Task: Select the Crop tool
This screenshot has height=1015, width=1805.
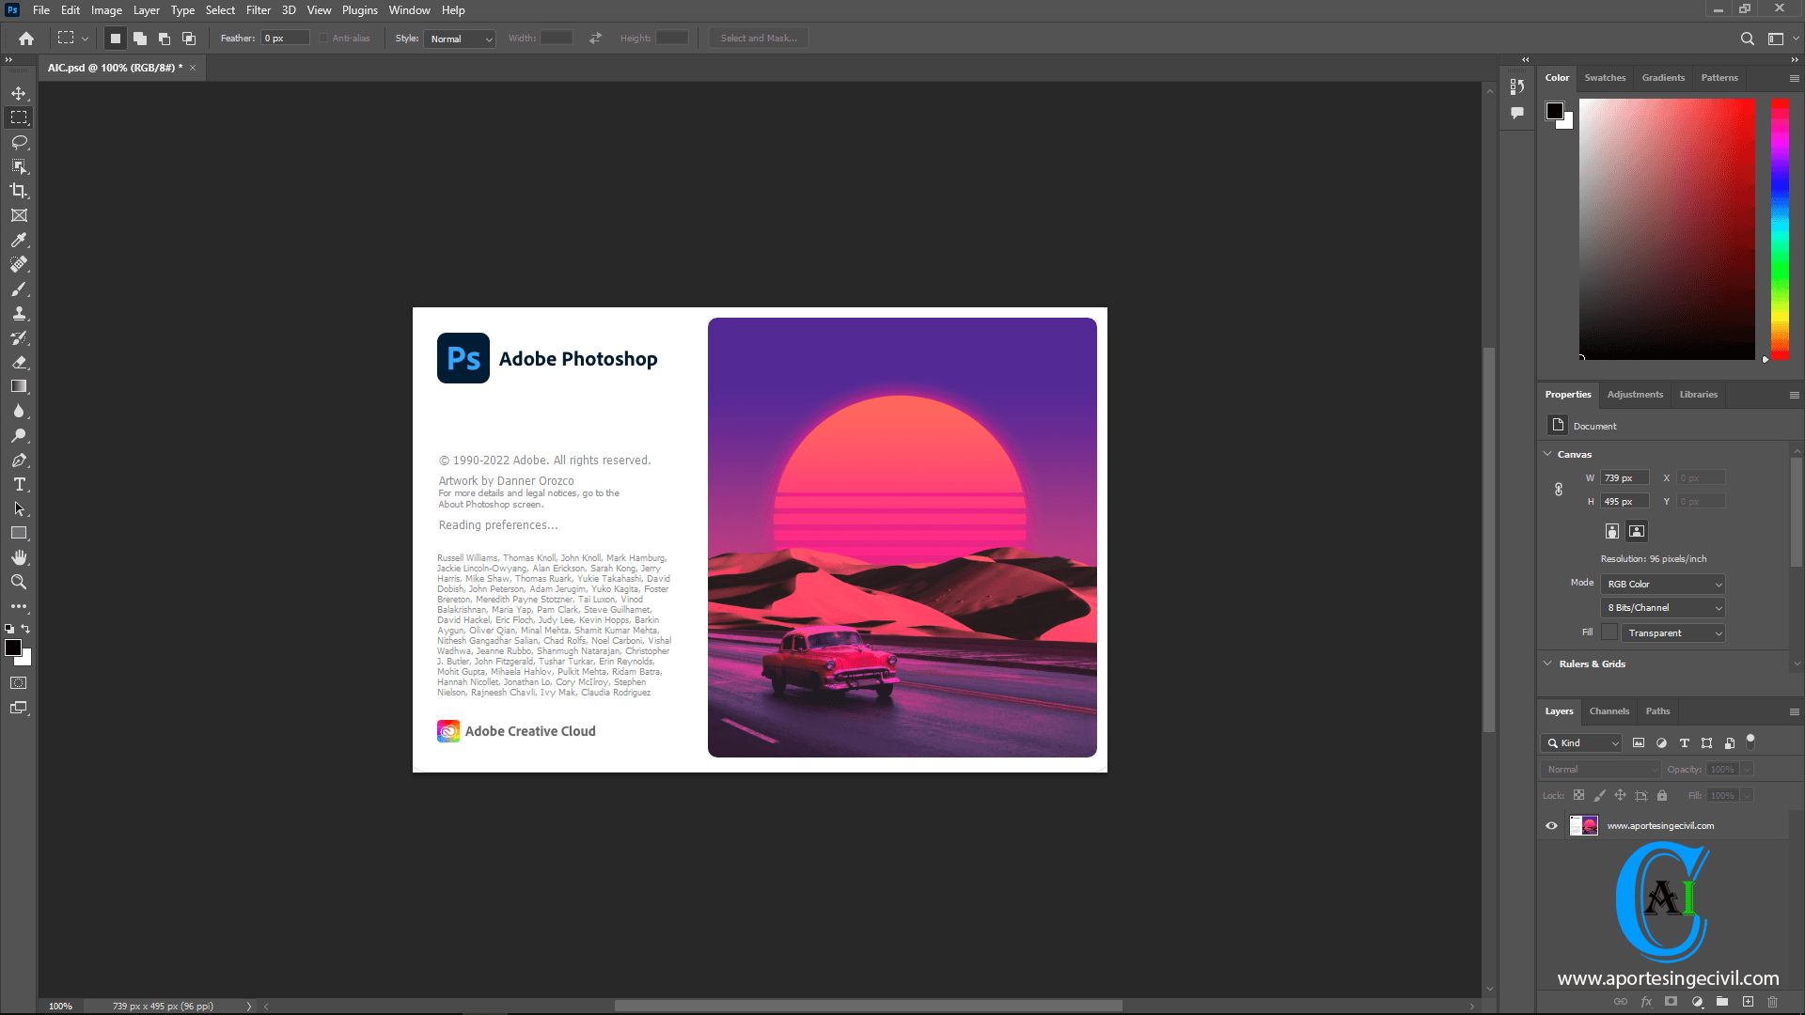Action: tap(19, 190)
